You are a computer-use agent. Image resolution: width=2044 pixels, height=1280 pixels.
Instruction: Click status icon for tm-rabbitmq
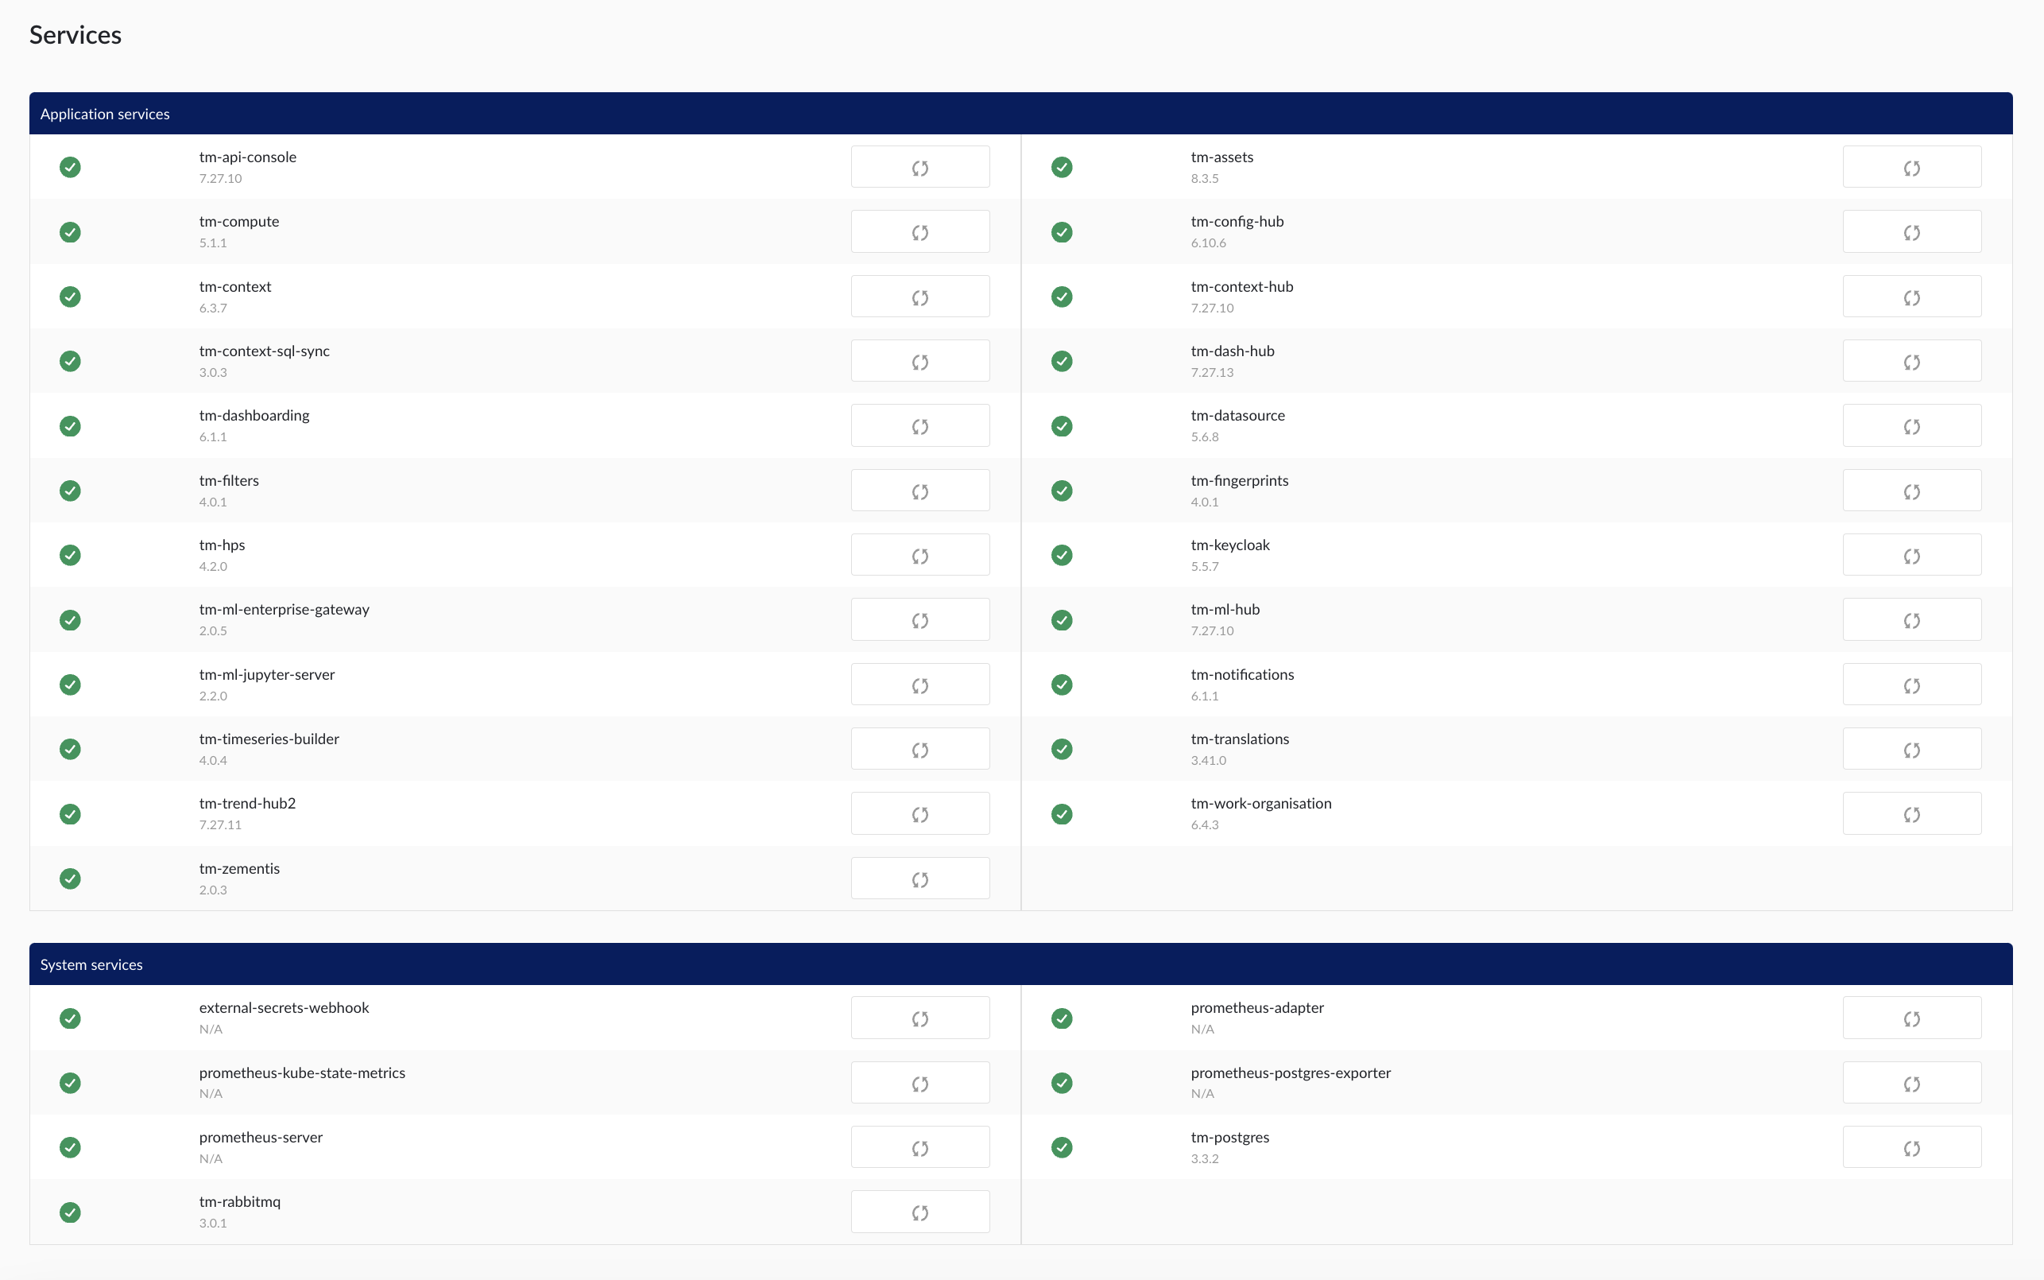(70, 1212)
